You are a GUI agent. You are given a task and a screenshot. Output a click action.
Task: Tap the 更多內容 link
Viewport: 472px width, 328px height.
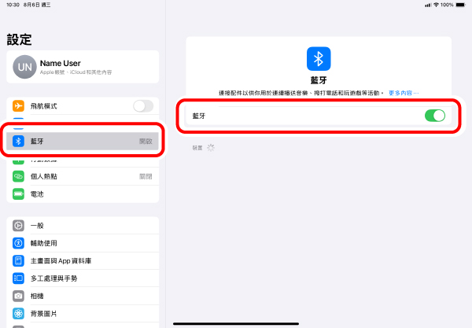tap(404, 93)
